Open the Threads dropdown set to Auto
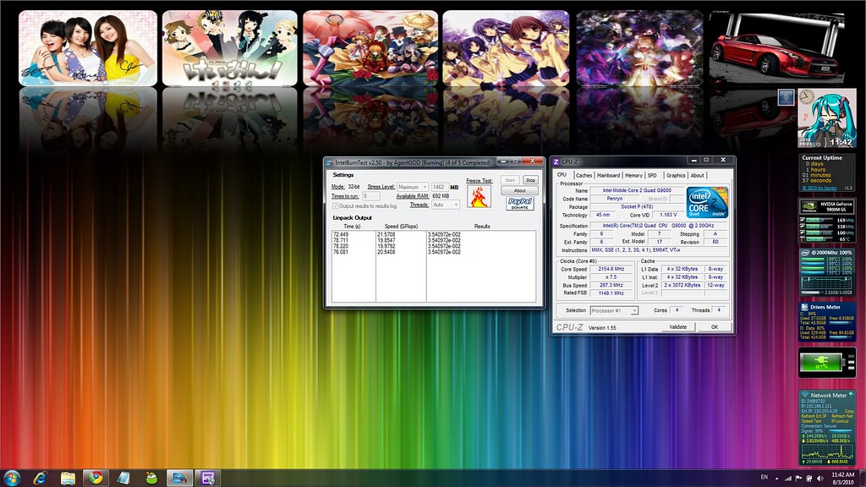The width and height of the screenshot is (866, 487). 445,205
